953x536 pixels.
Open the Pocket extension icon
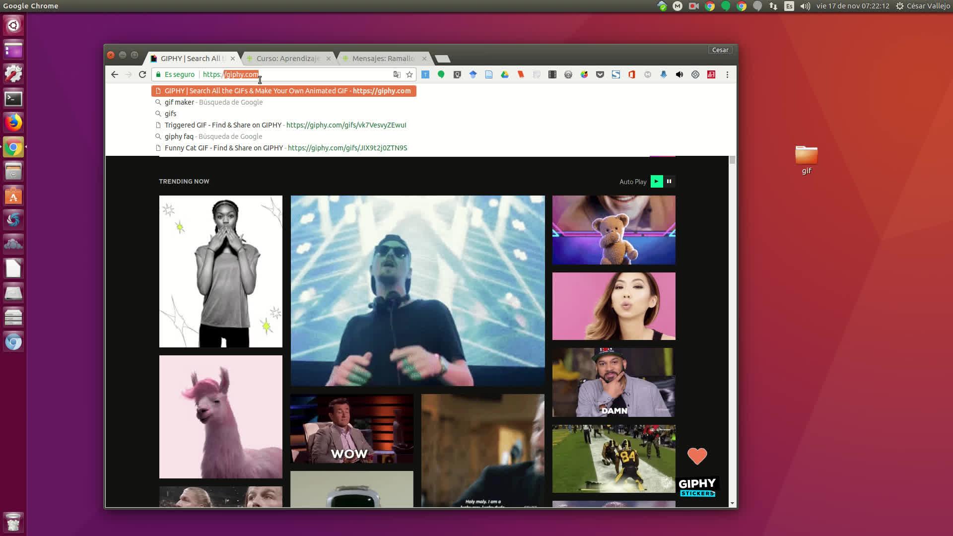point(600,74)
